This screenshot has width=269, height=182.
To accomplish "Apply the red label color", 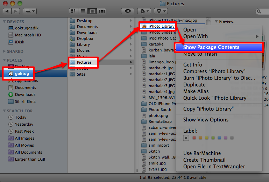I will tap(193, 138).
